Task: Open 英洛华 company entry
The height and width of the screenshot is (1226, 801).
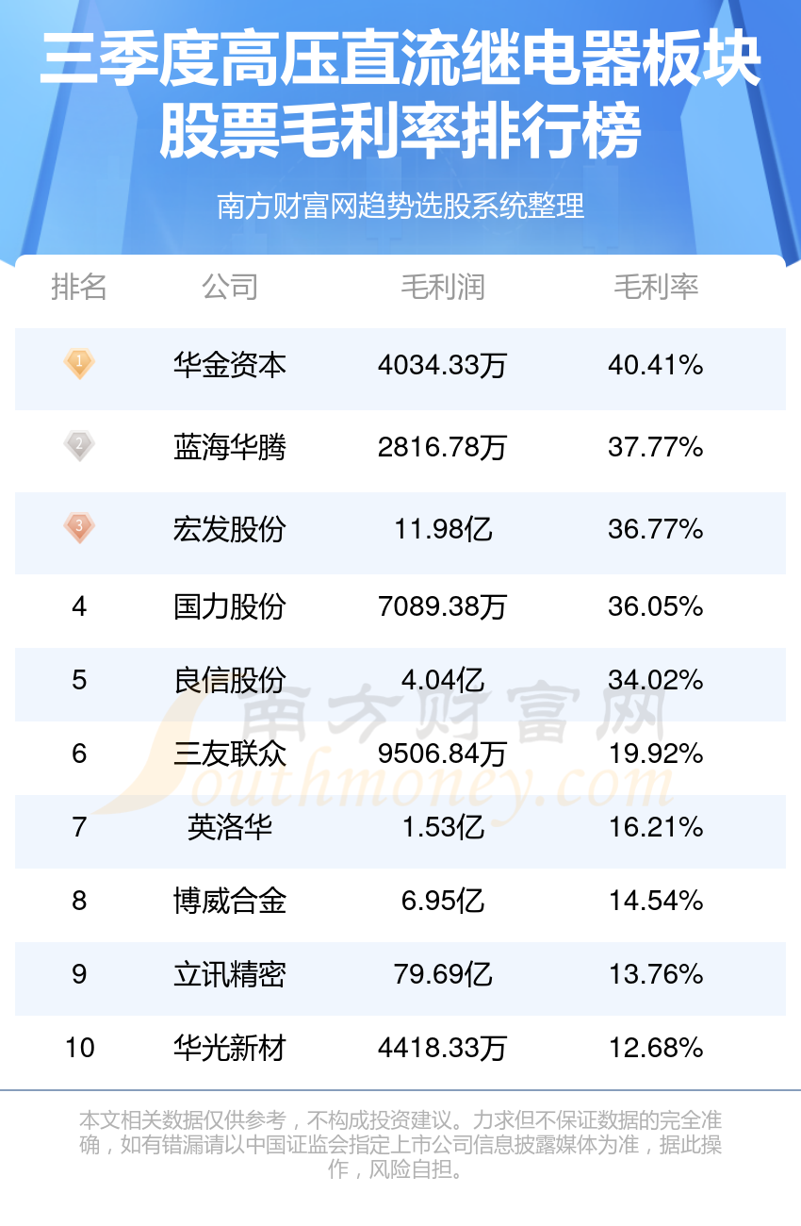Action: pos(230,827)
